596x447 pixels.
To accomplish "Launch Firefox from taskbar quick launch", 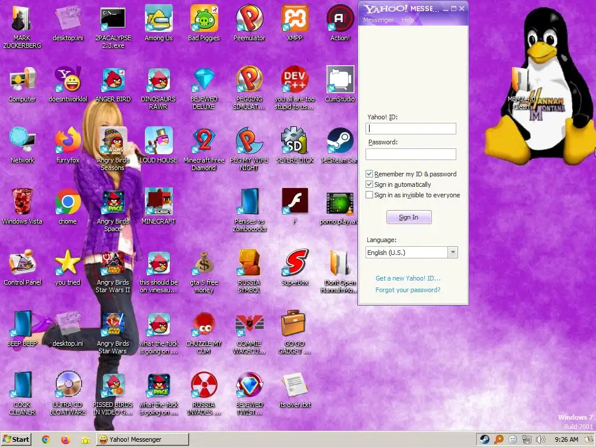I will coord(65,439).
